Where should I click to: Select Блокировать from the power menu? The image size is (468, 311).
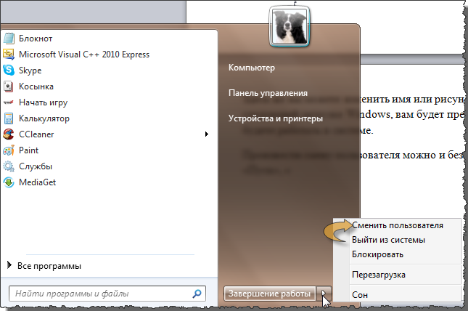pos(377,254)
